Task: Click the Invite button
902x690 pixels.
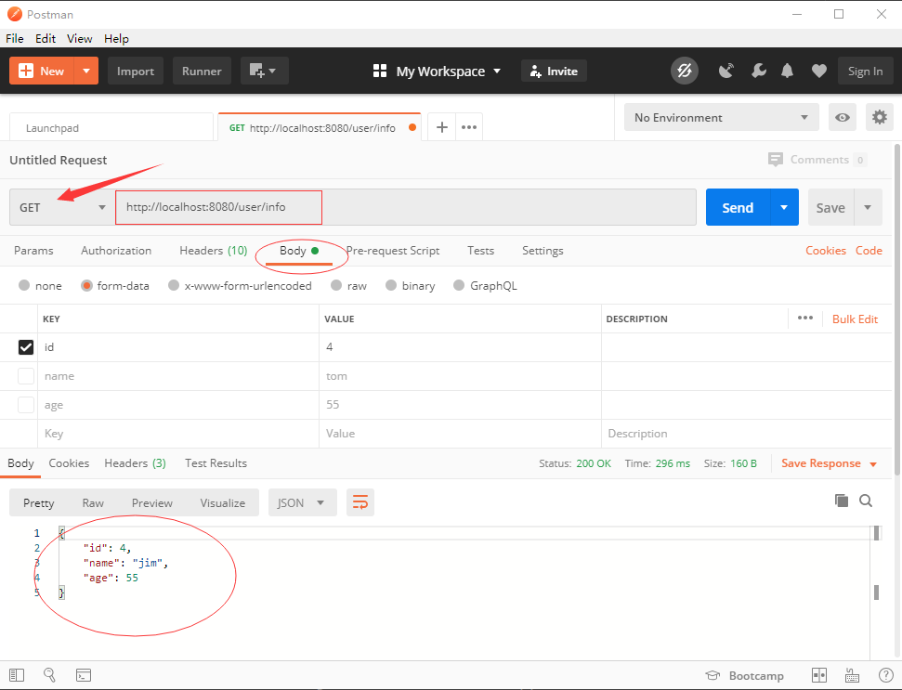Action: point(554,71)
